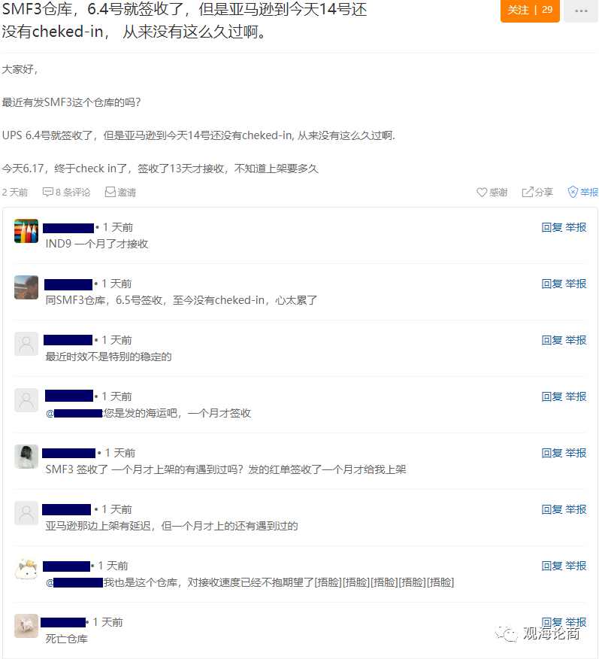Viewport: 599px width, 659px height.
Task: Click the 邀请 invite envelope icon
Action: tap(110, 192)
